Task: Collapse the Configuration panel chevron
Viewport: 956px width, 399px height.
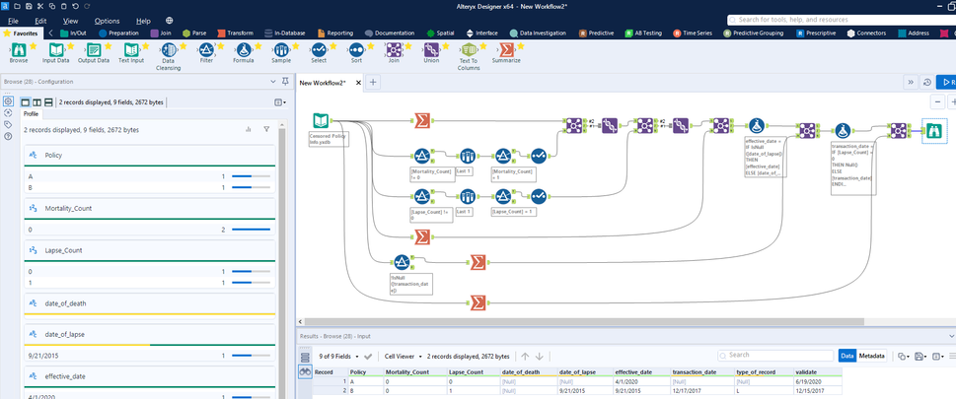Action: 272,82
